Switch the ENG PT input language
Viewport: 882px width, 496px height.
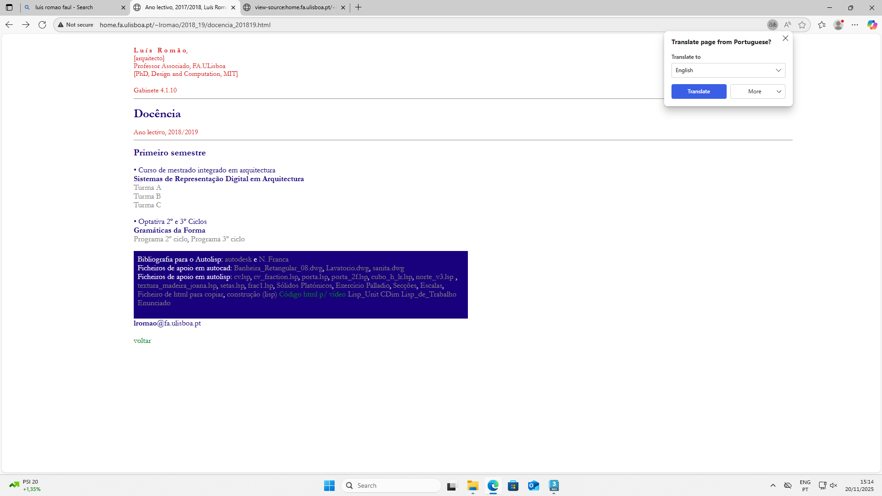[805, 485]
